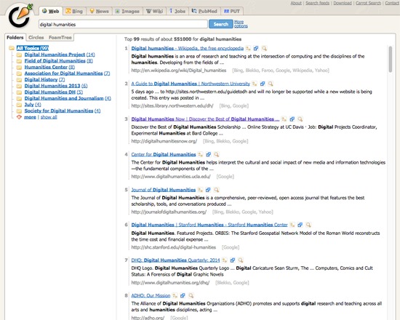Show DHQ Quarterly result in clusters
The width and height of the screenshot is (400, 320).
click(224, 260)
